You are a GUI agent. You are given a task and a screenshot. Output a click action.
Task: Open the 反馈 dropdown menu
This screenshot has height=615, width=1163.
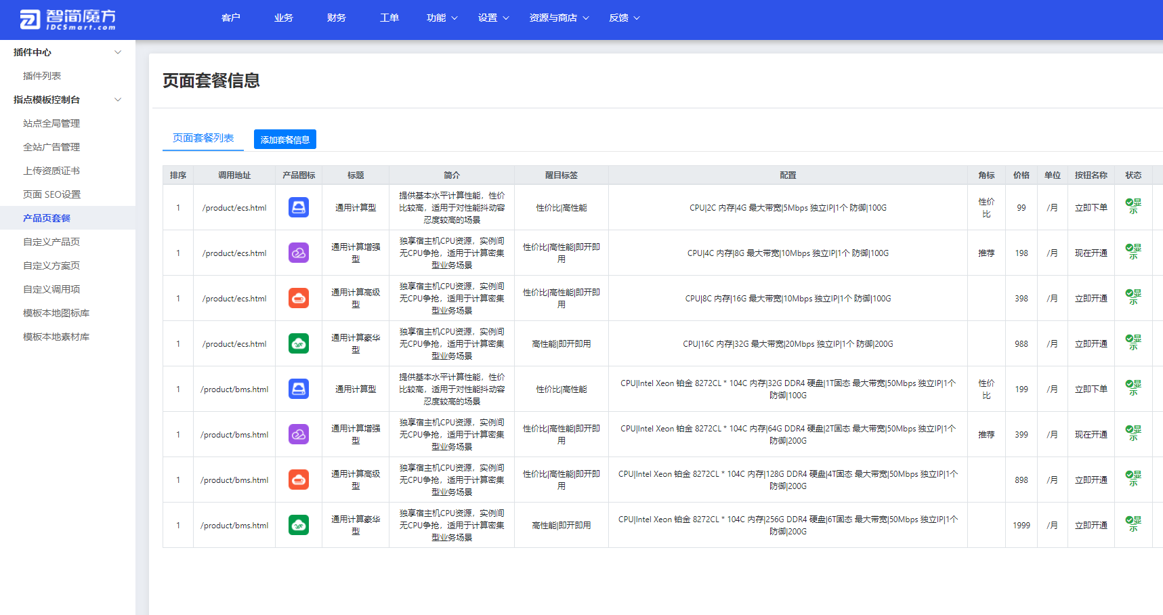[625, 18]
